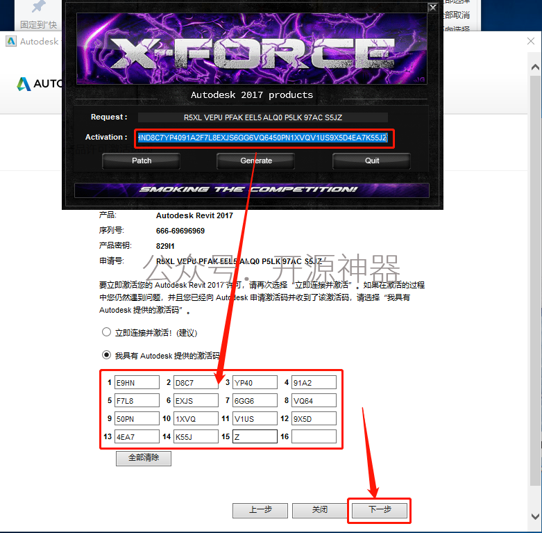Click the serial number text 666-69696969
The width and height of the screenshot is (542, 533).
180,231
